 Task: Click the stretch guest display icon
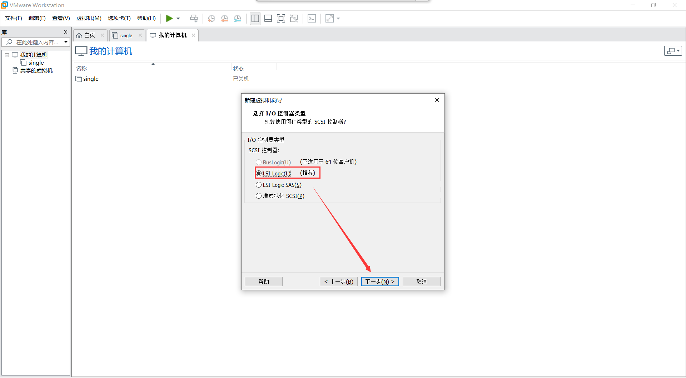(x=329, y=19)
